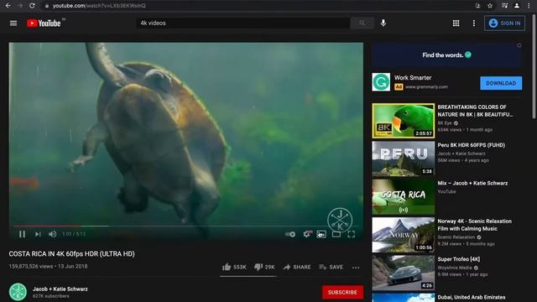Image resolution: width=537 pixels, height=302 pixels.
Task: Pause the video
Action: coord(23,234)
